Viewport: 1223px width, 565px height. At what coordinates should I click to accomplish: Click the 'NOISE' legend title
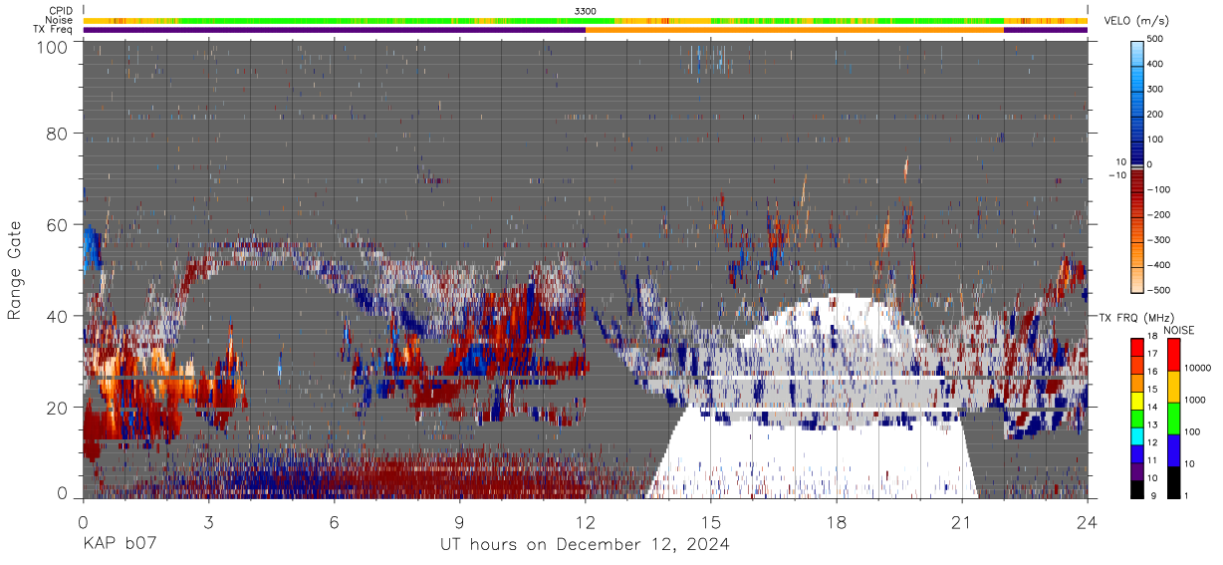[x=1178, y=329]
